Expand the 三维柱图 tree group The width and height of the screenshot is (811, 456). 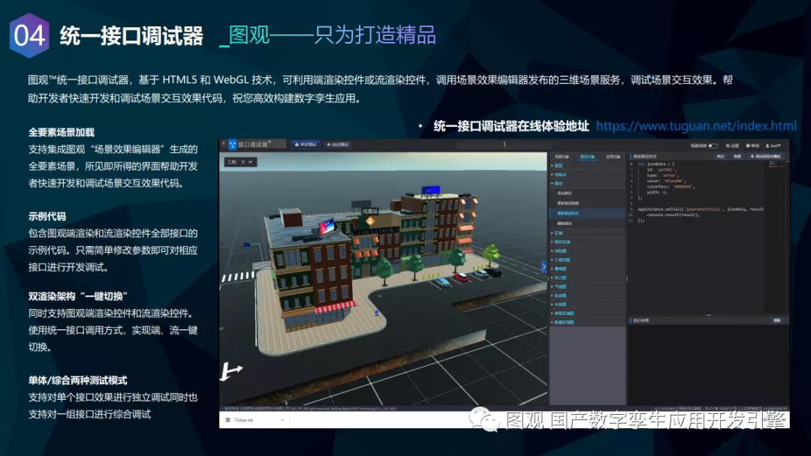(552, 259)
